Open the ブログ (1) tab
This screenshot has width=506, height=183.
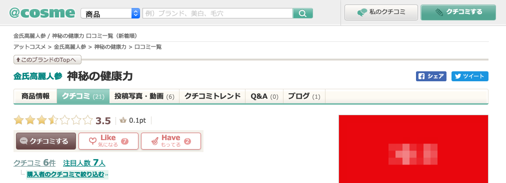click(x=304, y=96)
